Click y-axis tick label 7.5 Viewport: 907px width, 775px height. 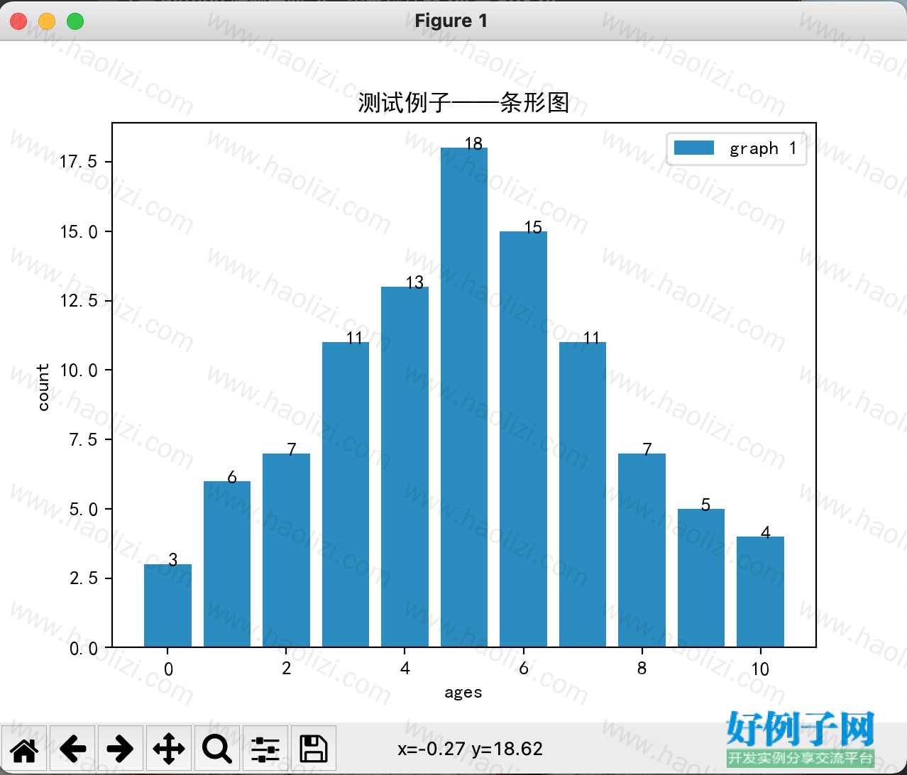[83, 440]
